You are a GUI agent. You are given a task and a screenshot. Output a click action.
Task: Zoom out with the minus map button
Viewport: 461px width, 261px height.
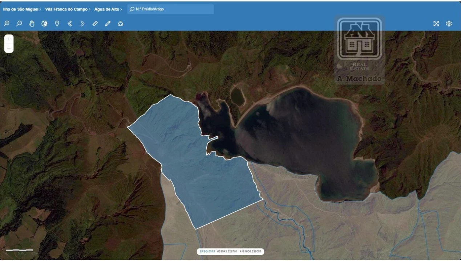(8, 47)
